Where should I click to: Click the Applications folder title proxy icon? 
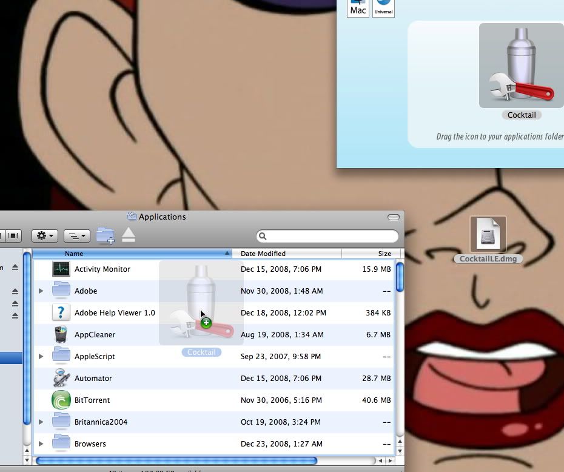[x=132, y=216]
